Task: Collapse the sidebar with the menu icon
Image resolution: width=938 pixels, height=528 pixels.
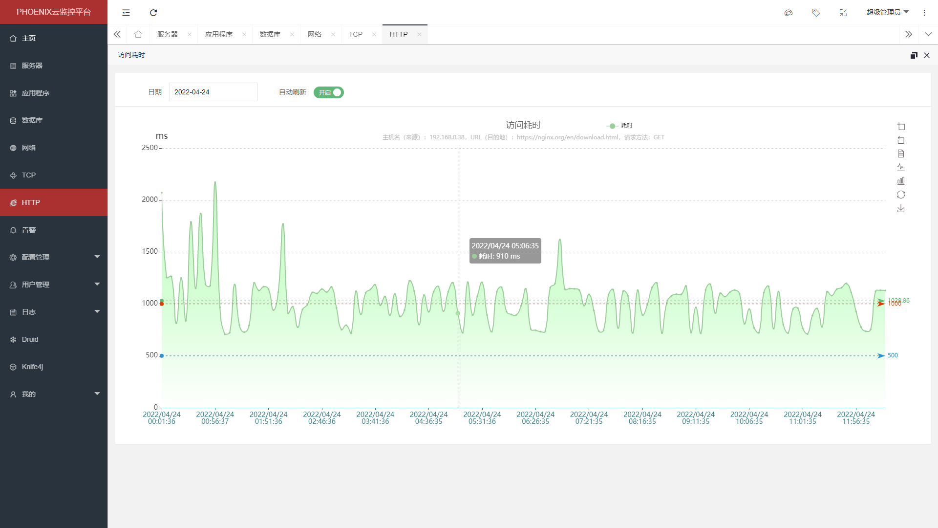Action: click(x=126, y=13)
